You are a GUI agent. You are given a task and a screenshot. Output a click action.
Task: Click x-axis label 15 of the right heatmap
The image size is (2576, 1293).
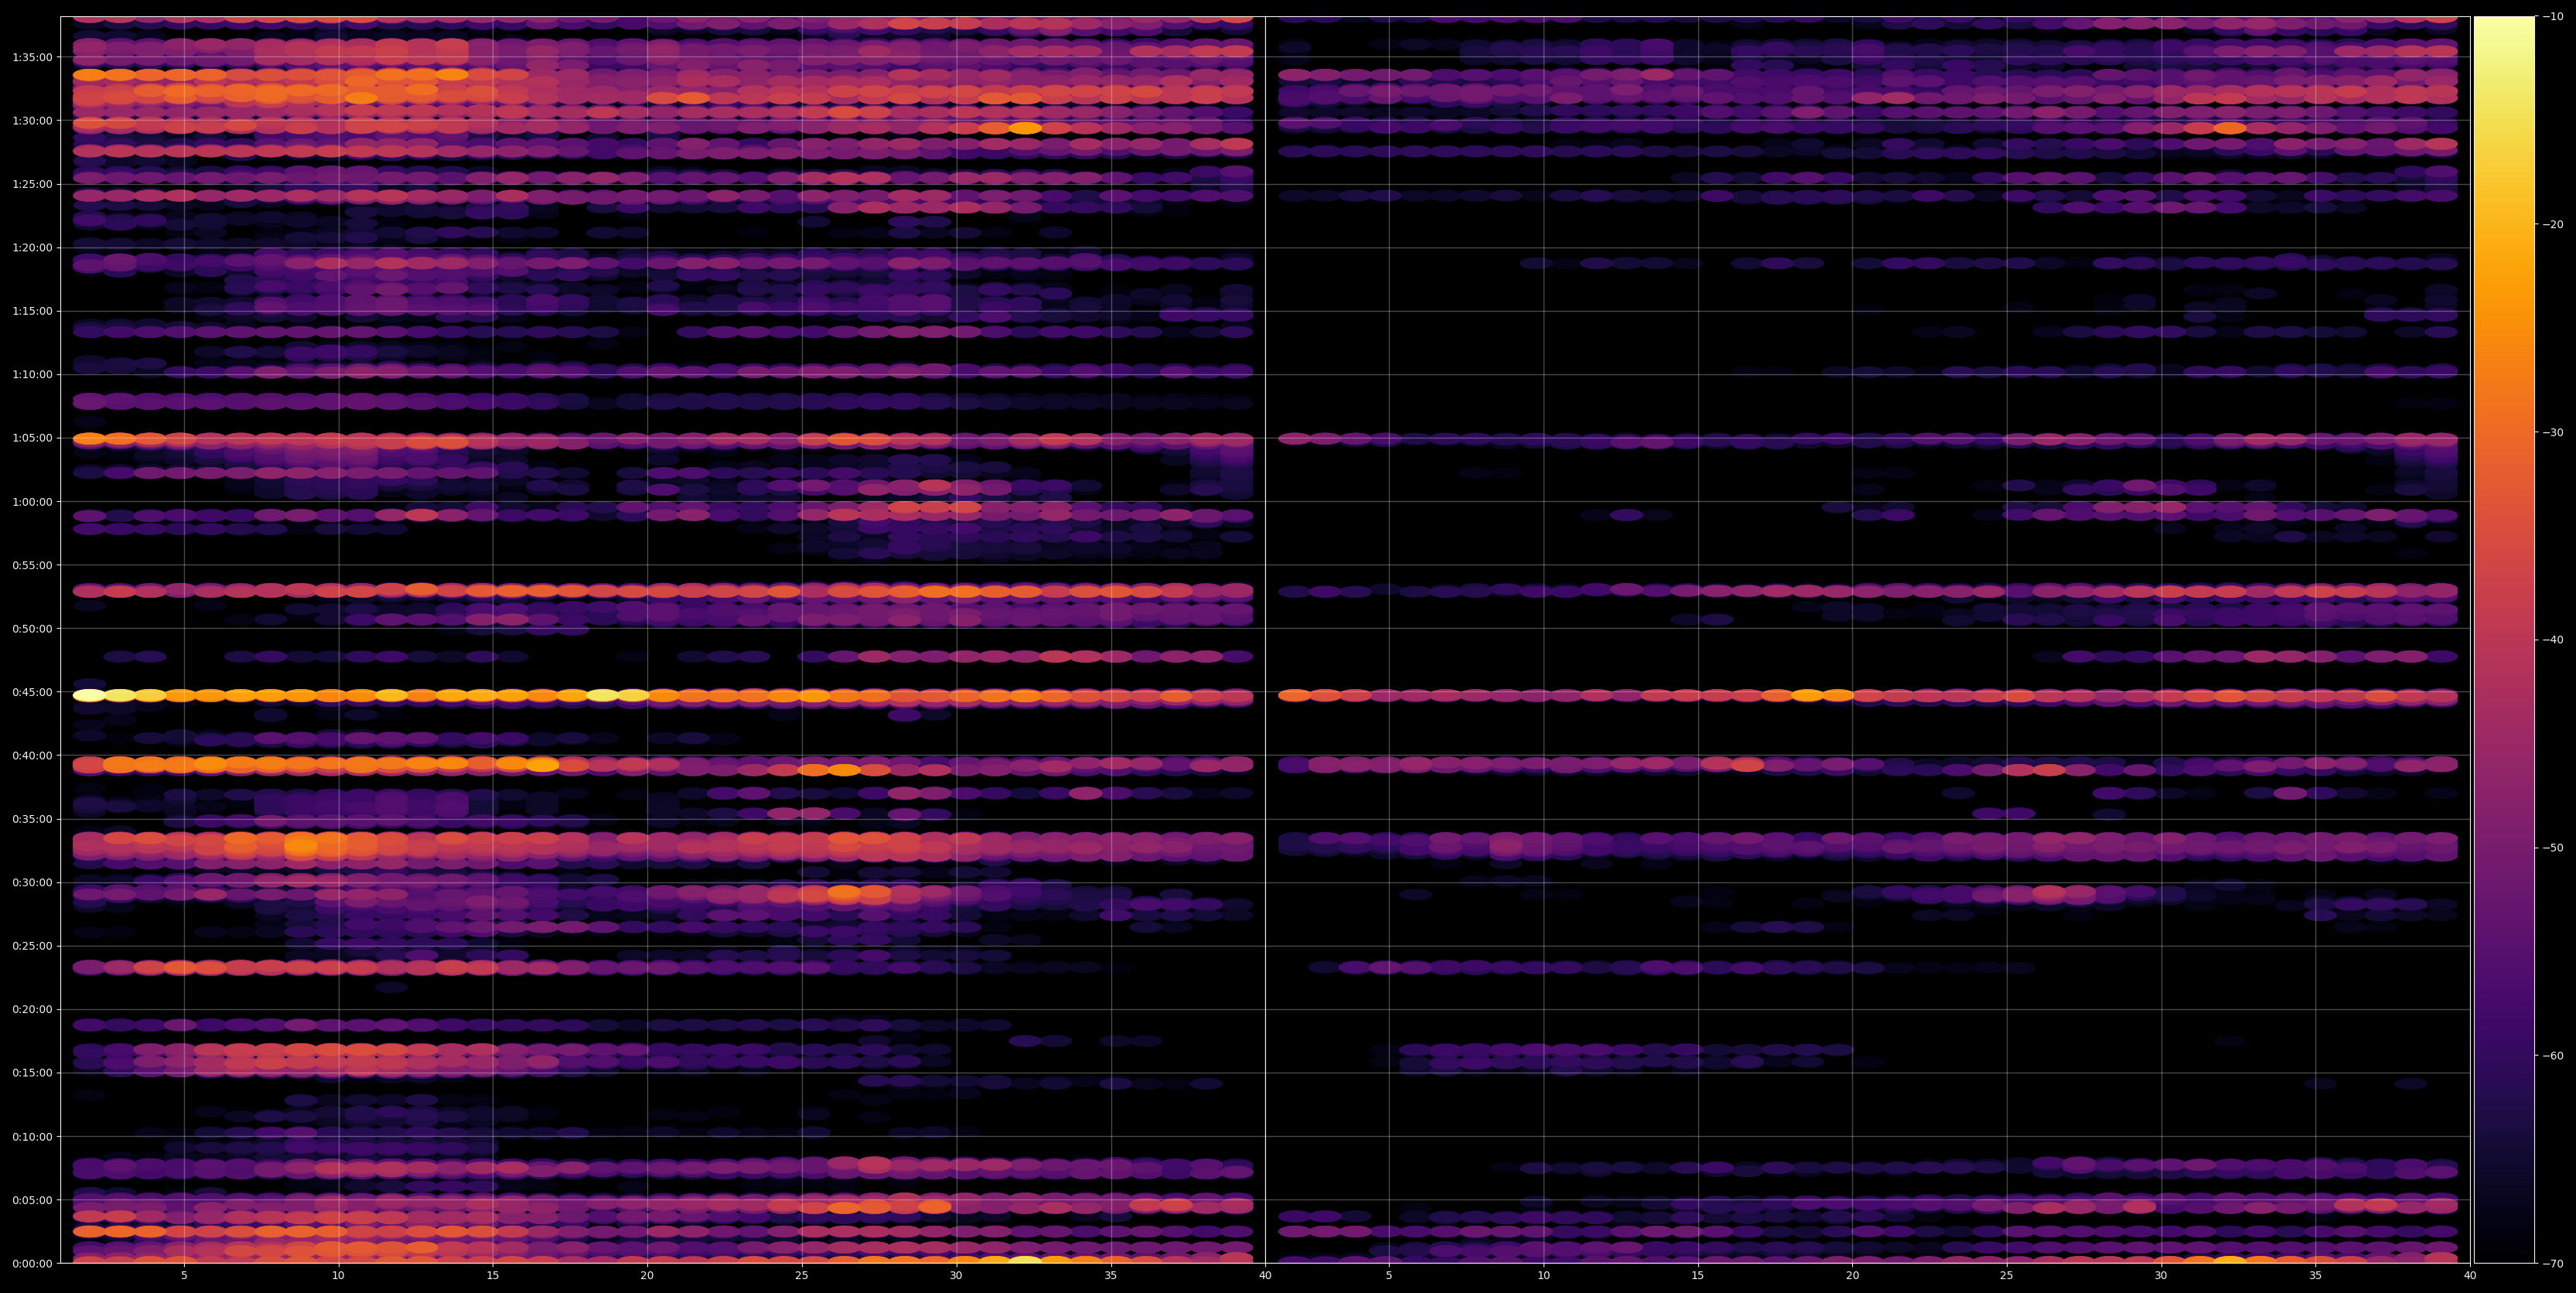tap(1698, 1276)
